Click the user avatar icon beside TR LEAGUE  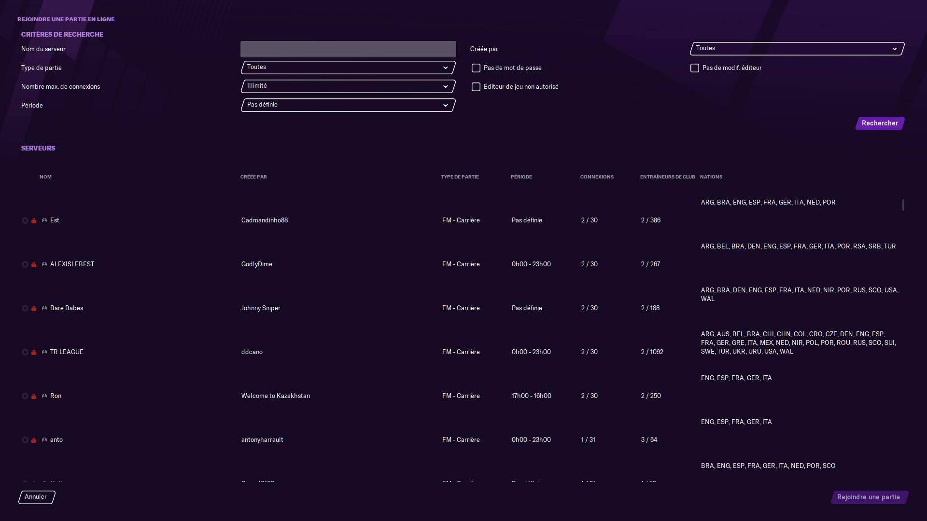coord(44,352)
